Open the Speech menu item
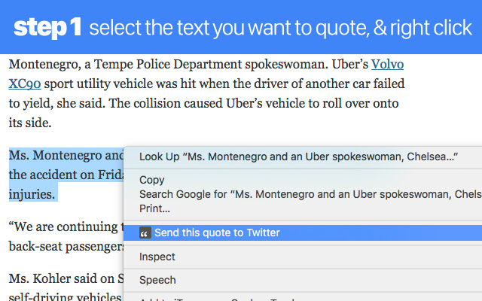The image size is (482, 301). point(157,280)
